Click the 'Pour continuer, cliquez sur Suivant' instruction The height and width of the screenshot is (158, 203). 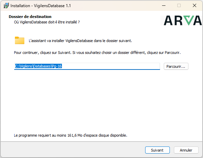97,53
